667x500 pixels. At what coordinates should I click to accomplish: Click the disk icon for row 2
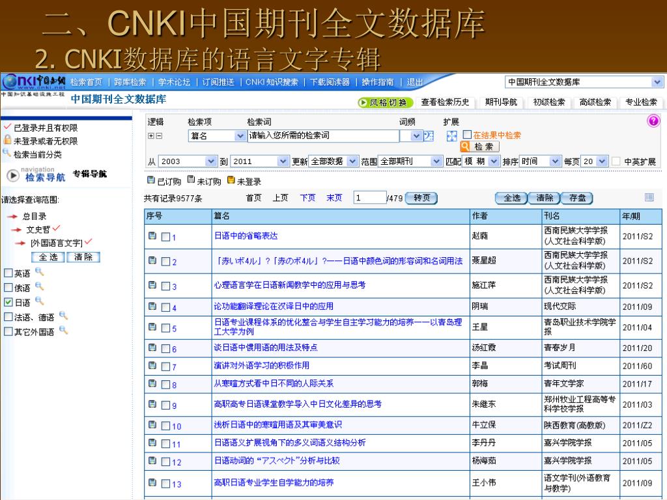[x=152, y=260]
